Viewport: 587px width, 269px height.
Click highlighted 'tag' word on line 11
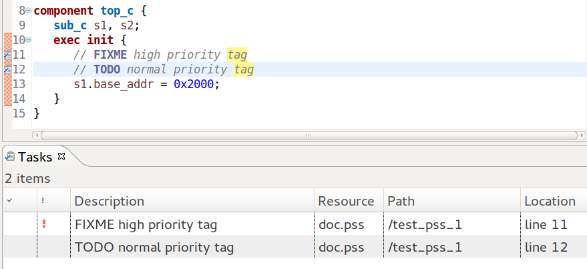[x=237, y=55]
